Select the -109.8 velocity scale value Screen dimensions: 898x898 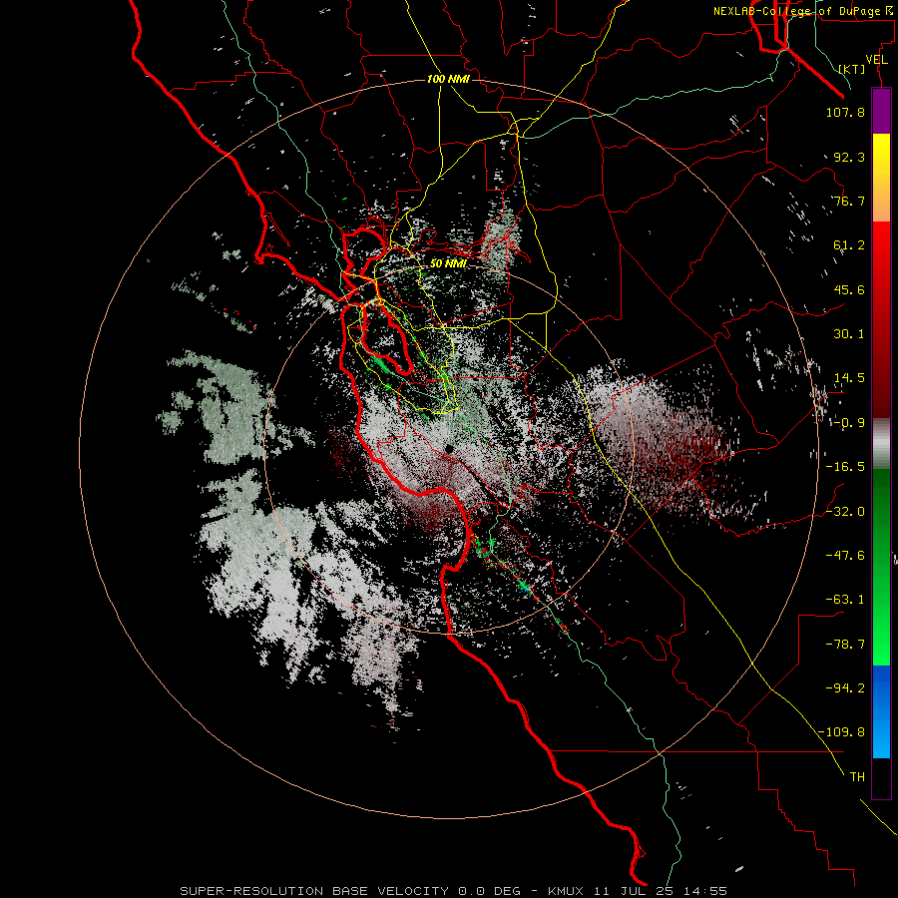842,732
